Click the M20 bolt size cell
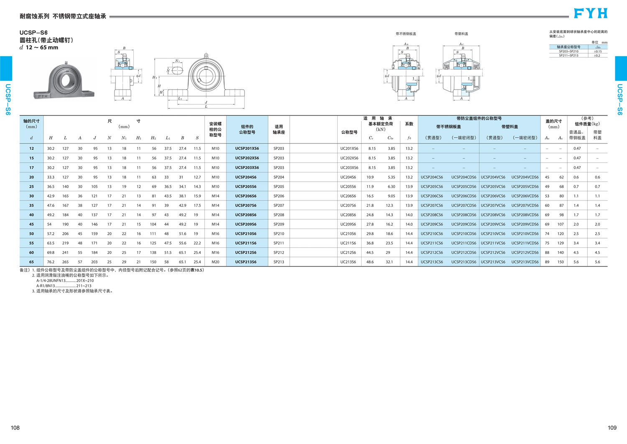The height and width of the screenshot is (444, 627). tap(215, 262)
